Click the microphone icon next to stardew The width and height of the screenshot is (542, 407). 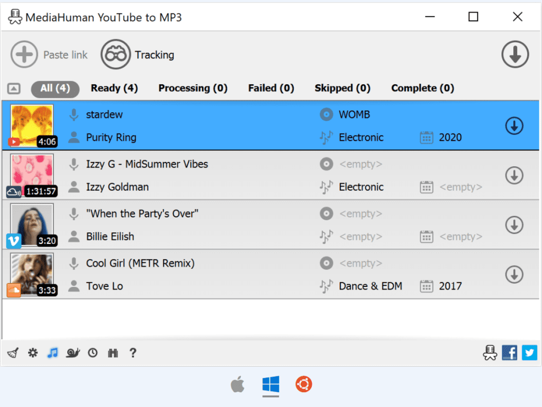[x=74, y=115]
